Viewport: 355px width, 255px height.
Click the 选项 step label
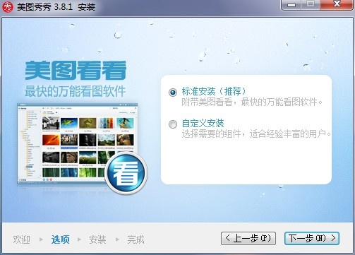61,239
